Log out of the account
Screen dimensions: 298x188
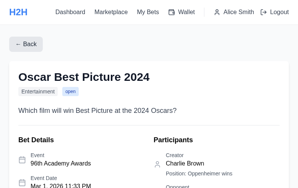(x=279, y=12)
